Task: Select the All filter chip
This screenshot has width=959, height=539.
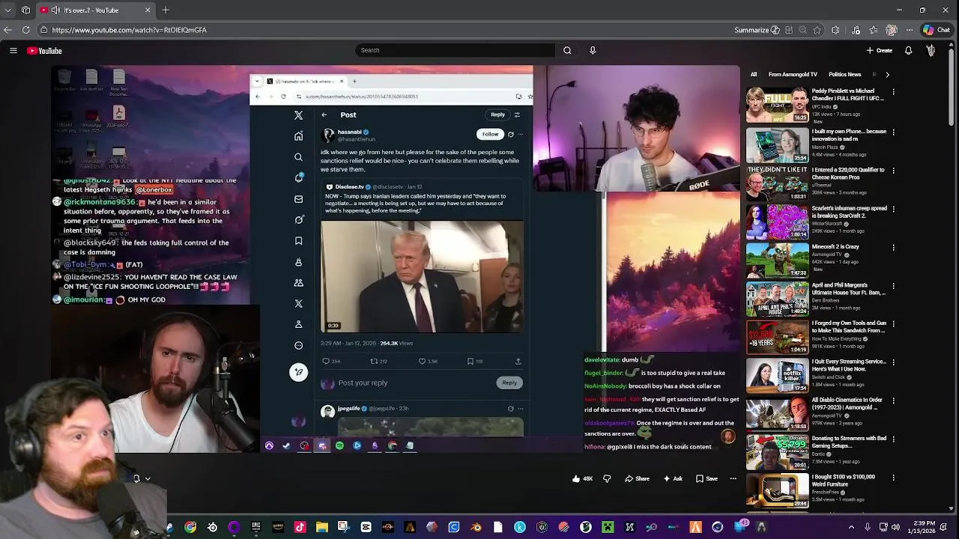Action: click(754, 74)
